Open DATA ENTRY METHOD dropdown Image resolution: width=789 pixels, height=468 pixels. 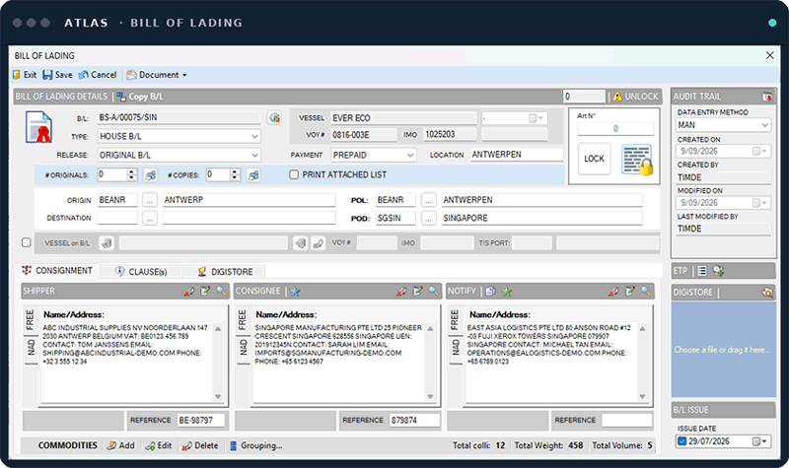pyautogui.click(x=765, y=125)
